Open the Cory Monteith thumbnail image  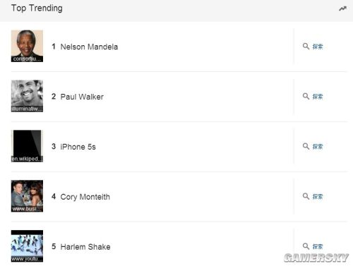27,196
